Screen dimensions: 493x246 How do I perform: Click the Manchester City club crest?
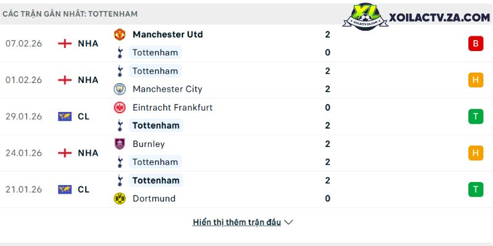pyautogui.click(x=120, y=89)
